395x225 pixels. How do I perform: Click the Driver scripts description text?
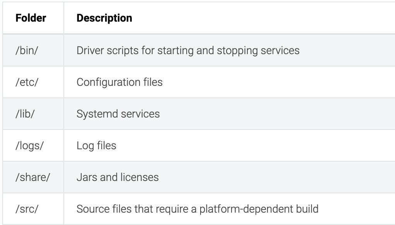coord(188,50)
